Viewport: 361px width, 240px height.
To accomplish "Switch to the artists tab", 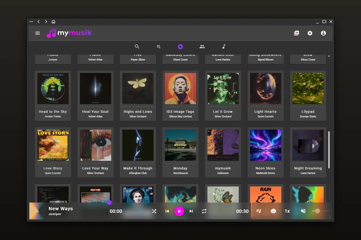I will [x=202, y=46].
